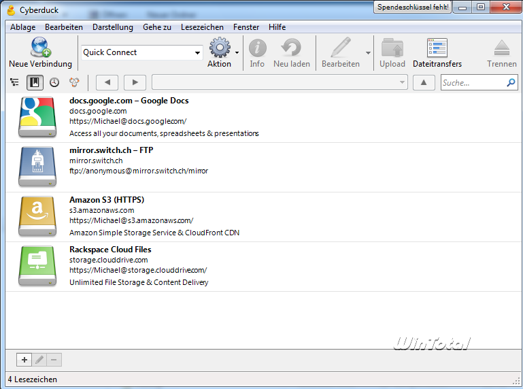Go back with the left arrow button
Screen dimensions: 523x389
coord(107,82)
